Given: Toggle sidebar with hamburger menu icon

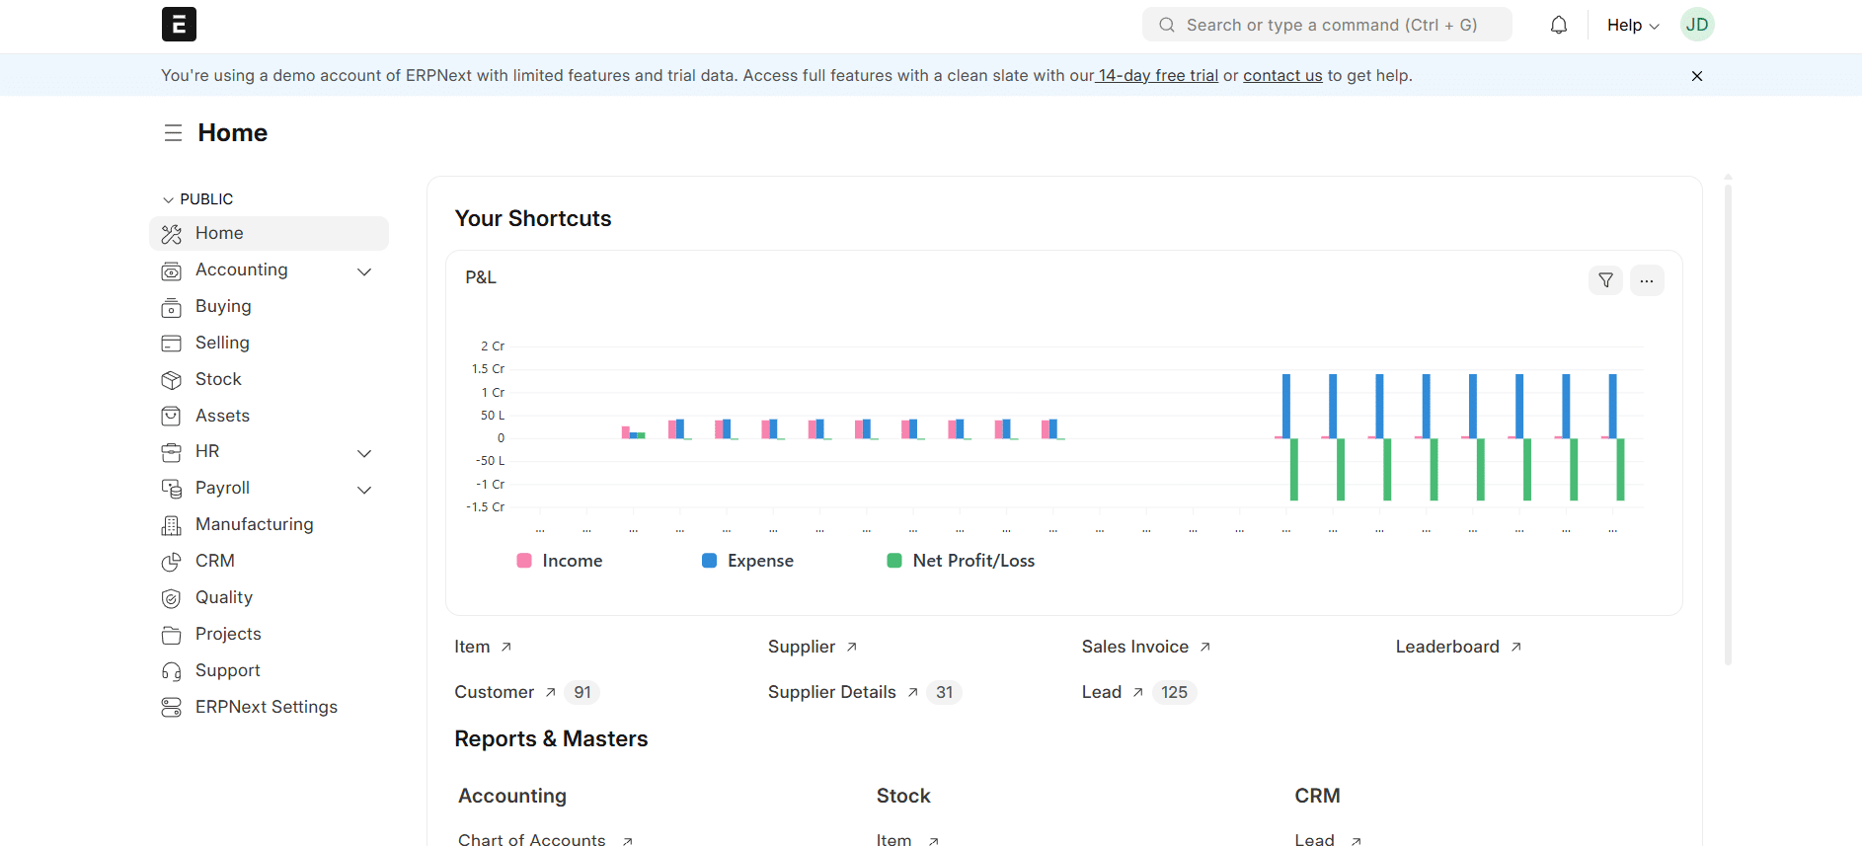Looking at the screenshot, I should tap(173, 133).
